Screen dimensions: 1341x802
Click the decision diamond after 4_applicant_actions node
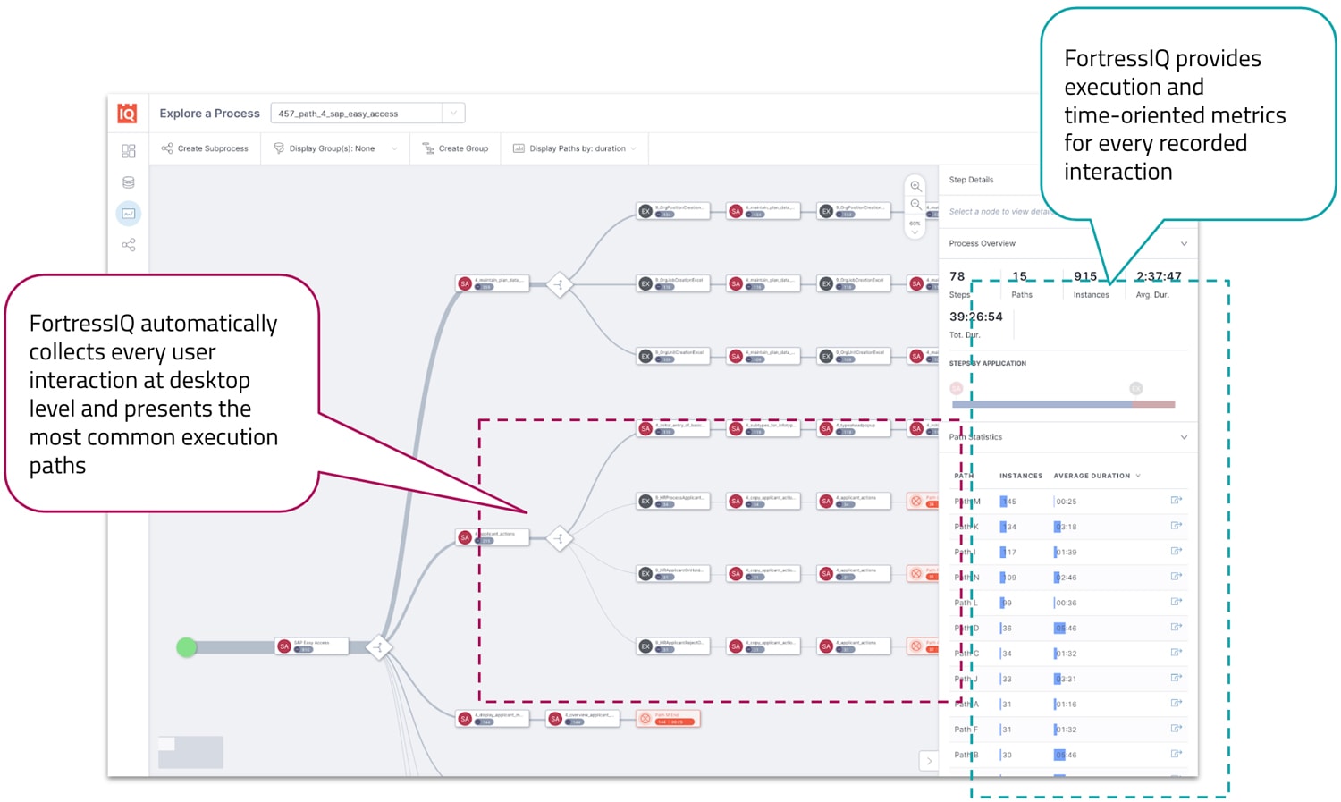tap(560, 538)
